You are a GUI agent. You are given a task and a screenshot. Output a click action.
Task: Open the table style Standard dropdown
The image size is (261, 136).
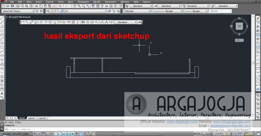tap(197, 6)
